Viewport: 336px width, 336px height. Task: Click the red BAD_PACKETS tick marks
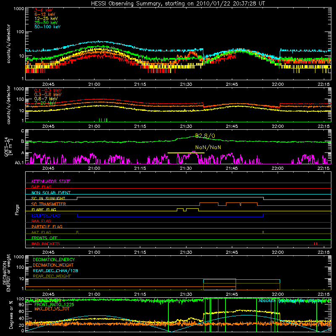point(315,244)
